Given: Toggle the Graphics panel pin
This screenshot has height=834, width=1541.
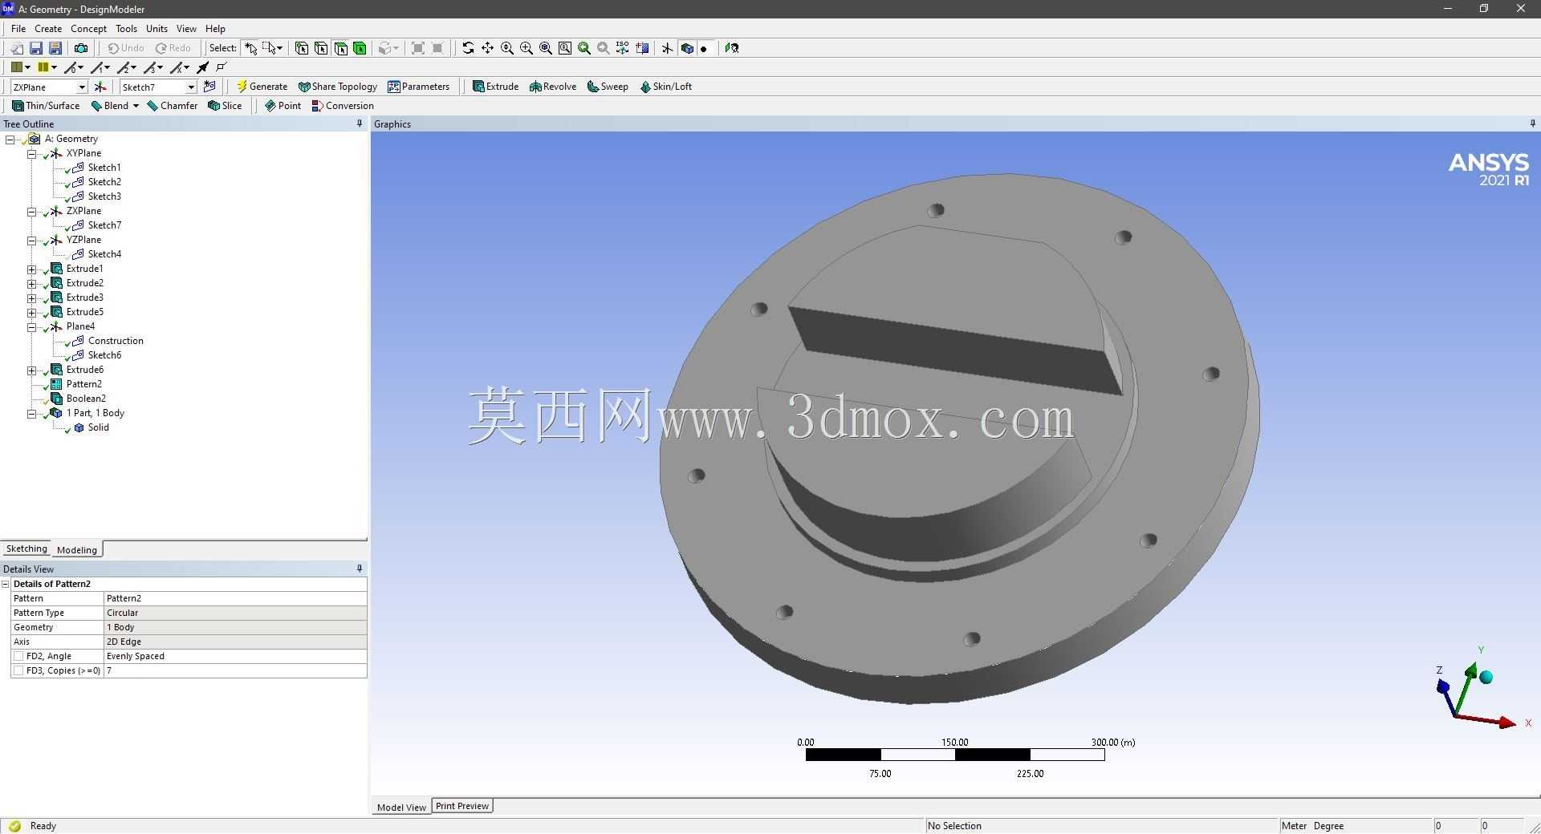Looking at the screenshot, I should [x=1532, y=123].
